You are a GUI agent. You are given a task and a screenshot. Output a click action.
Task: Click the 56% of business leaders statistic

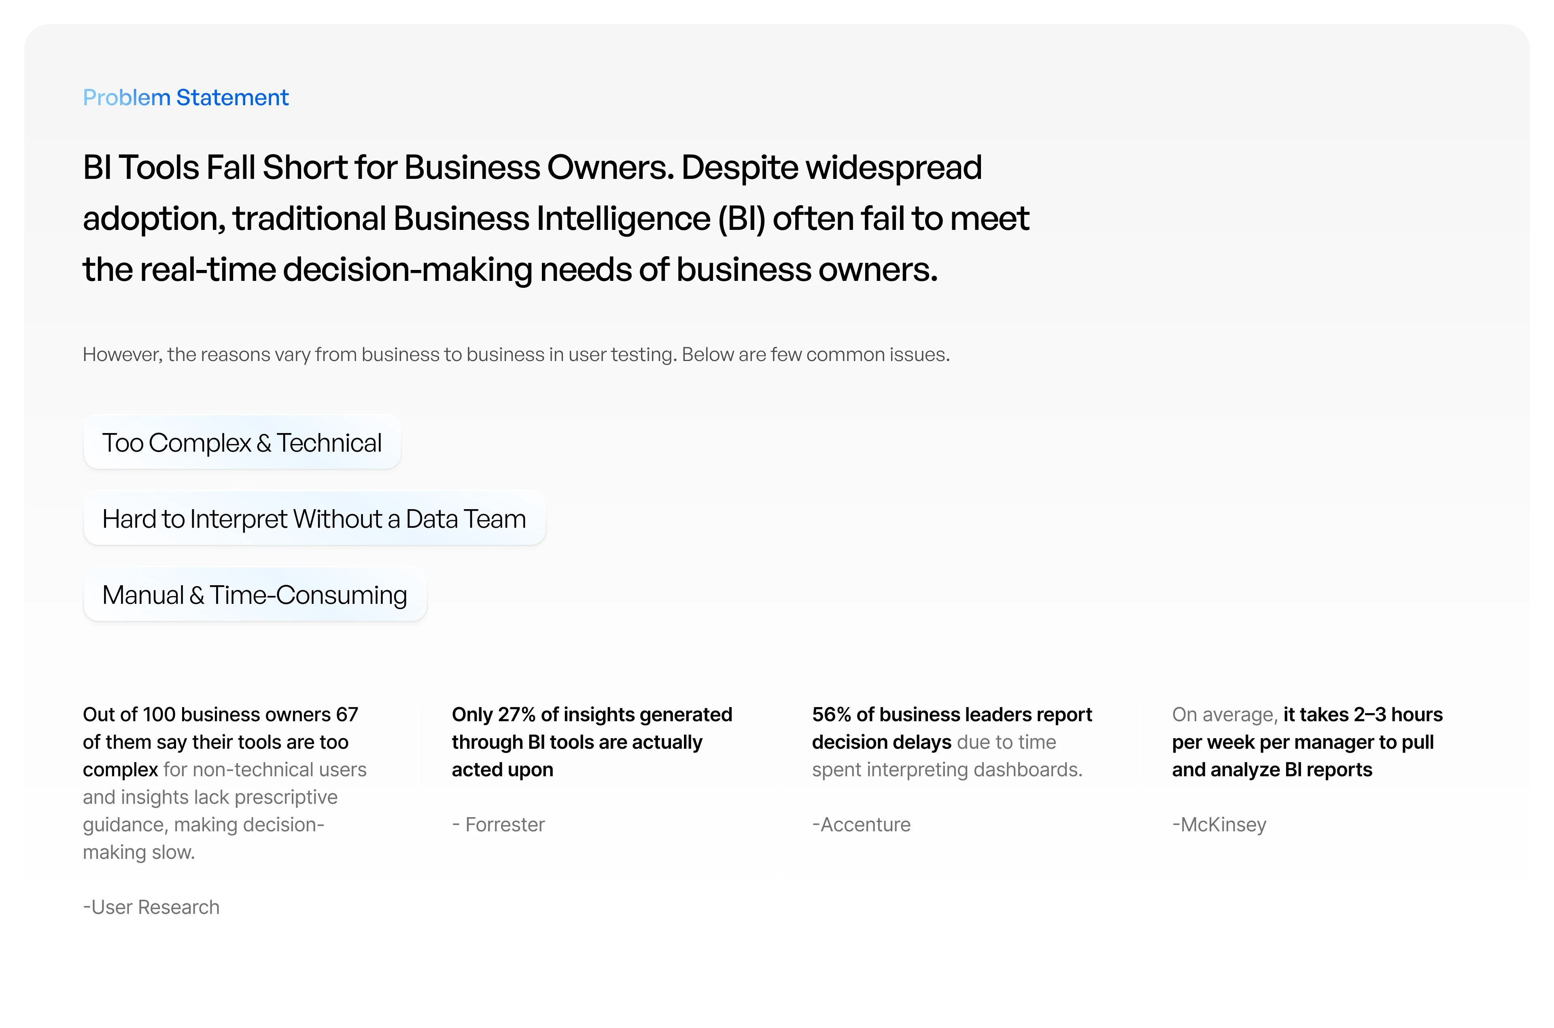tap(952, 741)
